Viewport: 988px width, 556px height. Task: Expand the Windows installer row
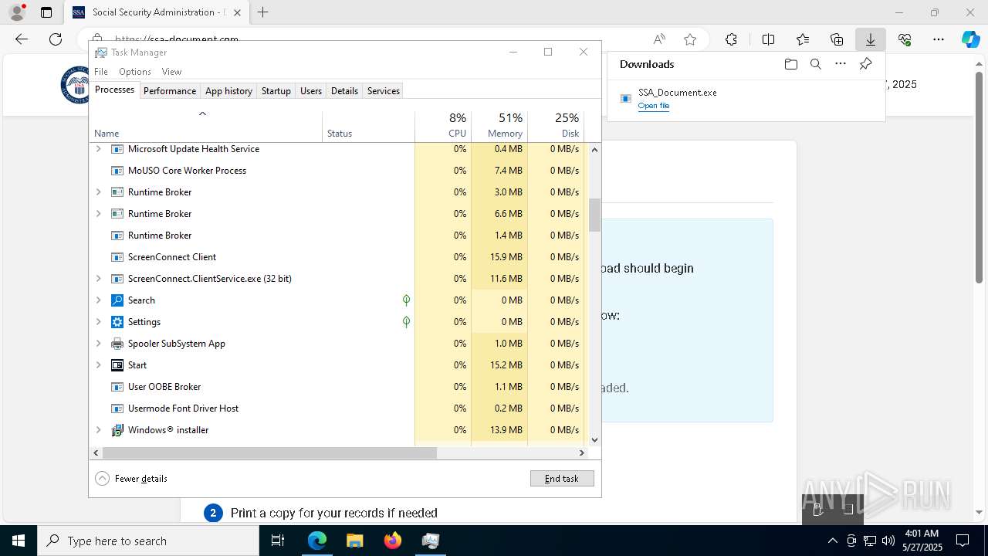point(98,430)
